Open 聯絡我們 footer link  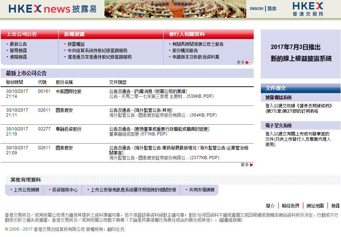point(290,206)
